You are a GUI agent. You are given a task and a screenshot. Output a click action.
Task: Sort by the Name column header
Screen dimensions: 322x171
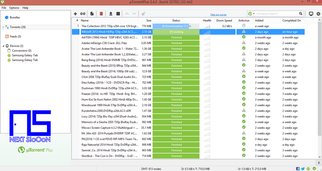coord(109,20)
